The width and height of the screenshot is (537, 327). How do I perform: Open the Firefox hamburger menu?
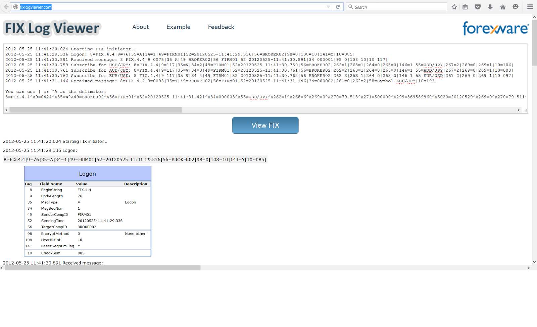tap(530, 7)
